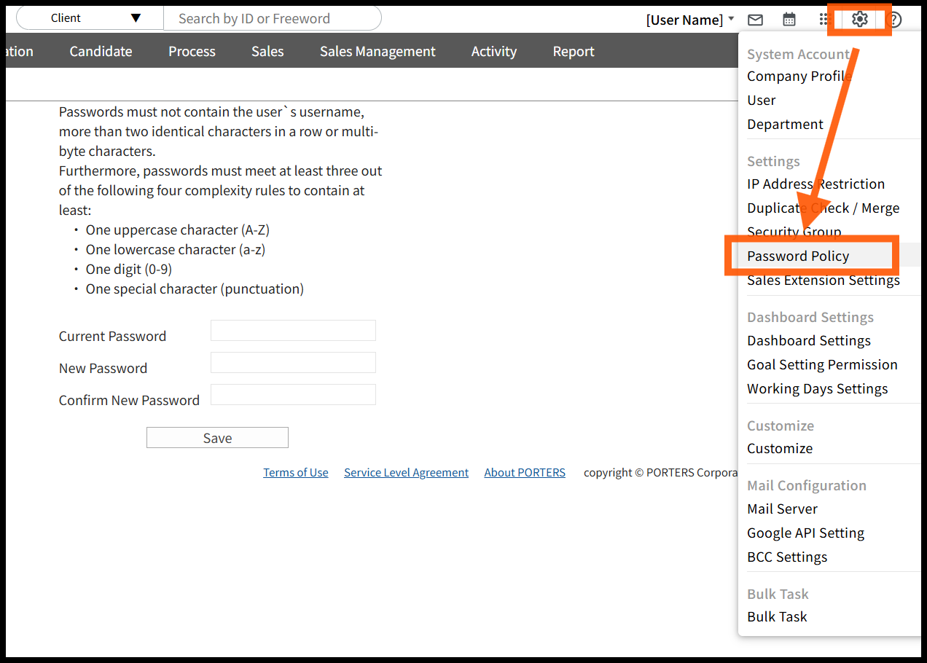Click the Save button

pos(217,438)
